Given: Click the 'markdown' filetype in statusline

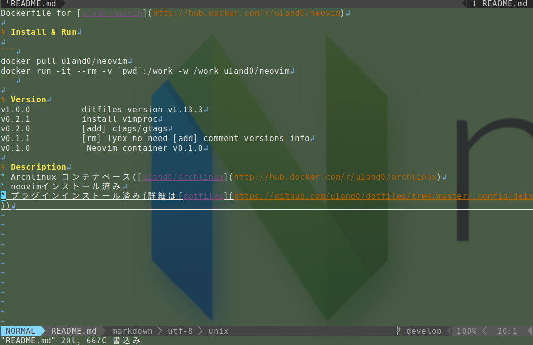Looking at the screenshot, I should (x=132, y=331).
